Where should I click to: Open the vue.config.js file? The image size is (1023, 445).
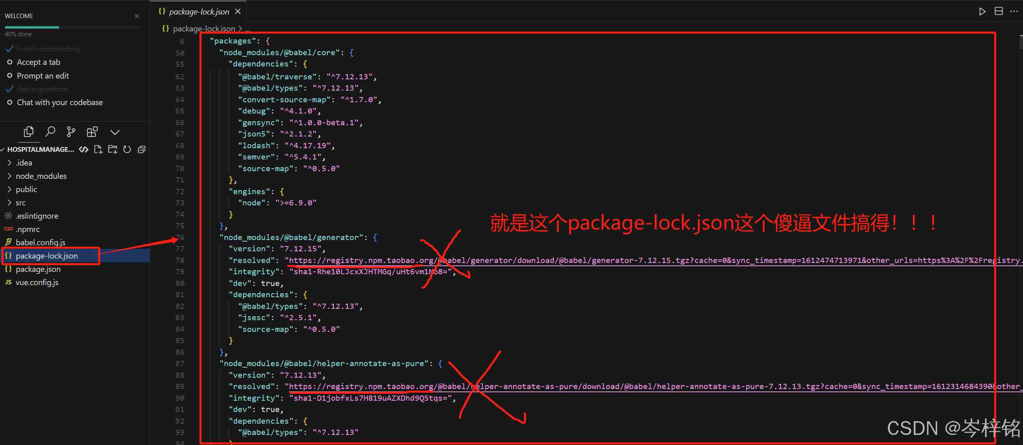point(37,282)
